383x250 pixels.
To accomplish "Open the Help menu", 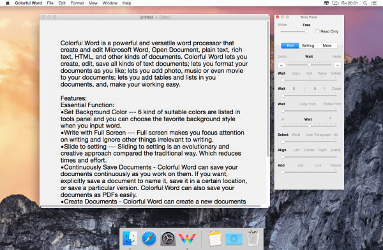I will 127,3.
